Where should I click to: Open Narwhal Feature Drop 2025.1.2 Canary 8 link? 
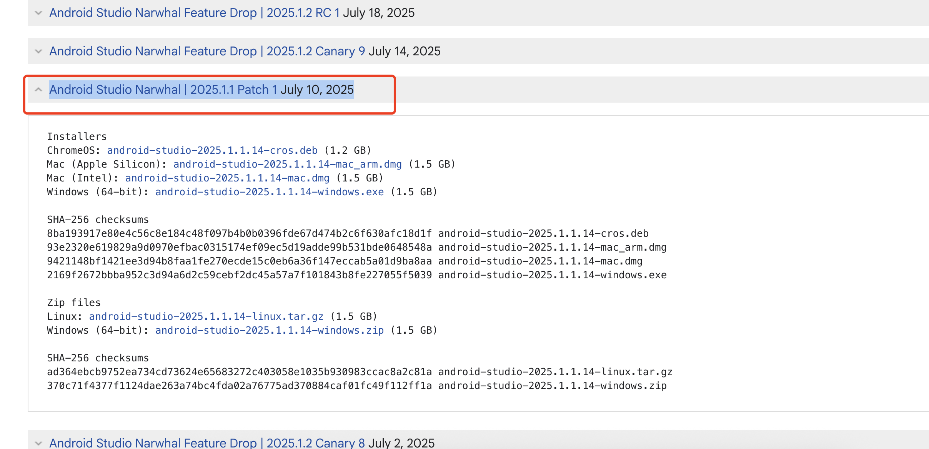[207, 443]
